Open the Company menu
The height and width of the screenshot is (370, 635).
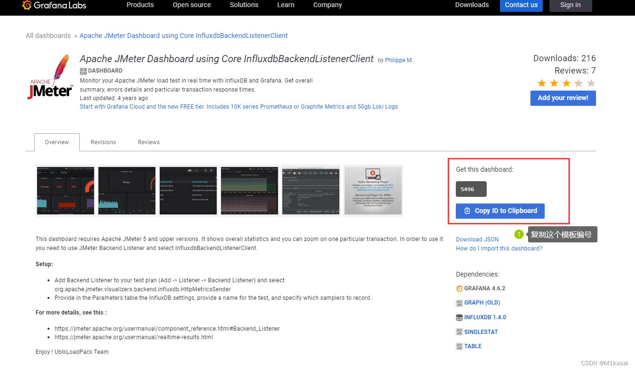[327, 5]
